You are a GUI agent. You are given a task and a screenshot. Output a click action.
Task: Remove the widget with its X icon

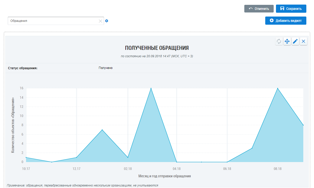(303, 41)
